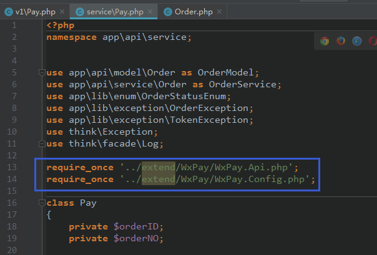Click line number 16 in the gutter

(12, 203)
